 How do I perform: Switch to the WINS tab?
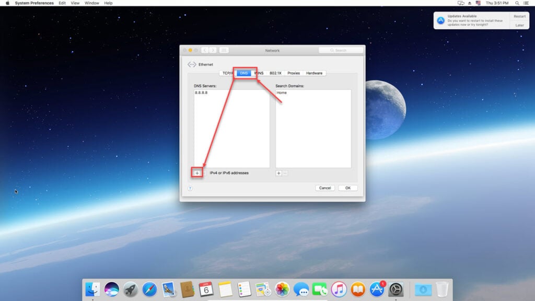(259, 73)
